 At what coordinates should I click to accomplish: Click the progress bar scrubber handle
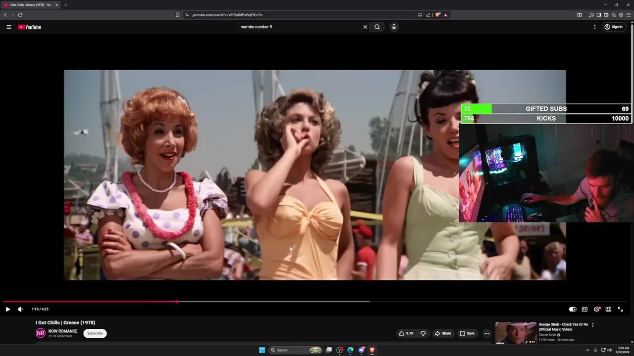177,301
